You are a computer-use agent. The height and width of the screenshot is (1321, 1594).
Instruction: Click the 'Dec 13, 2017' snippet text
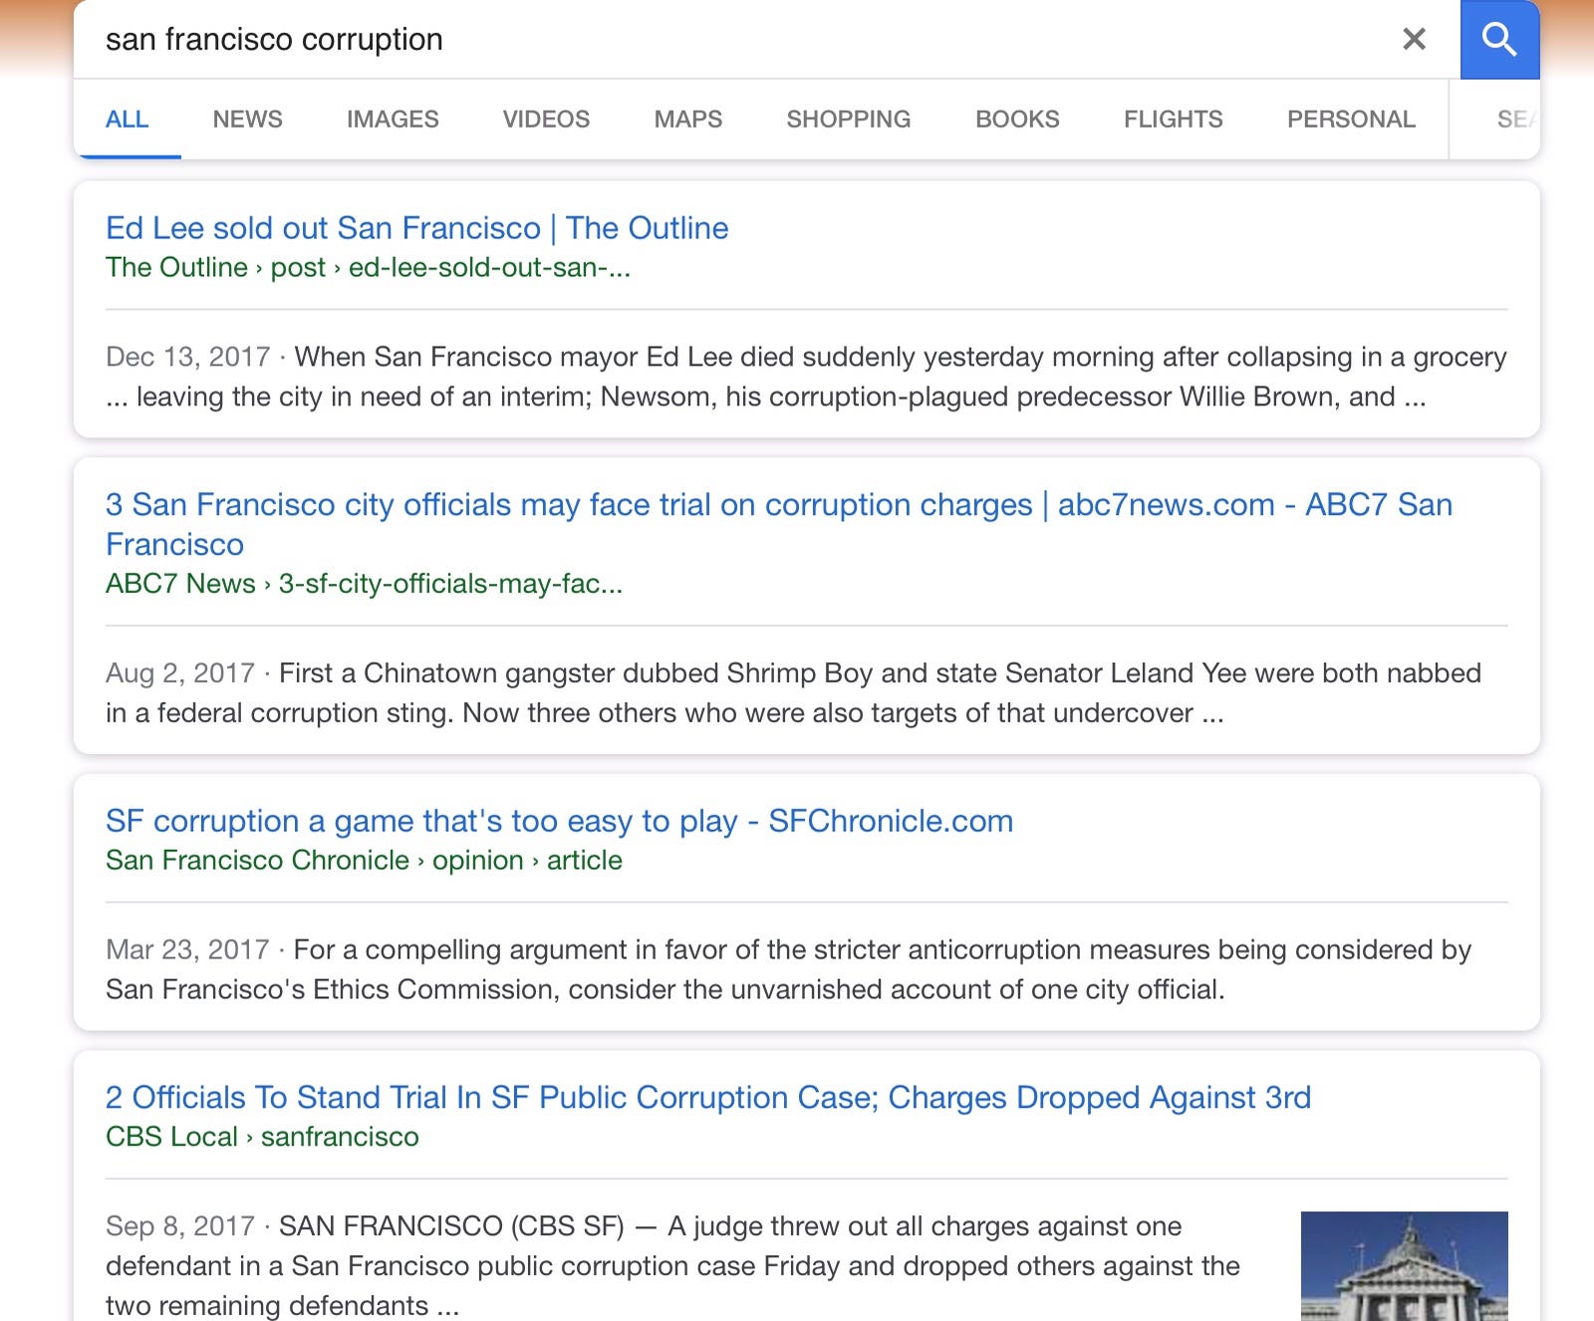(x=806, y=377)
